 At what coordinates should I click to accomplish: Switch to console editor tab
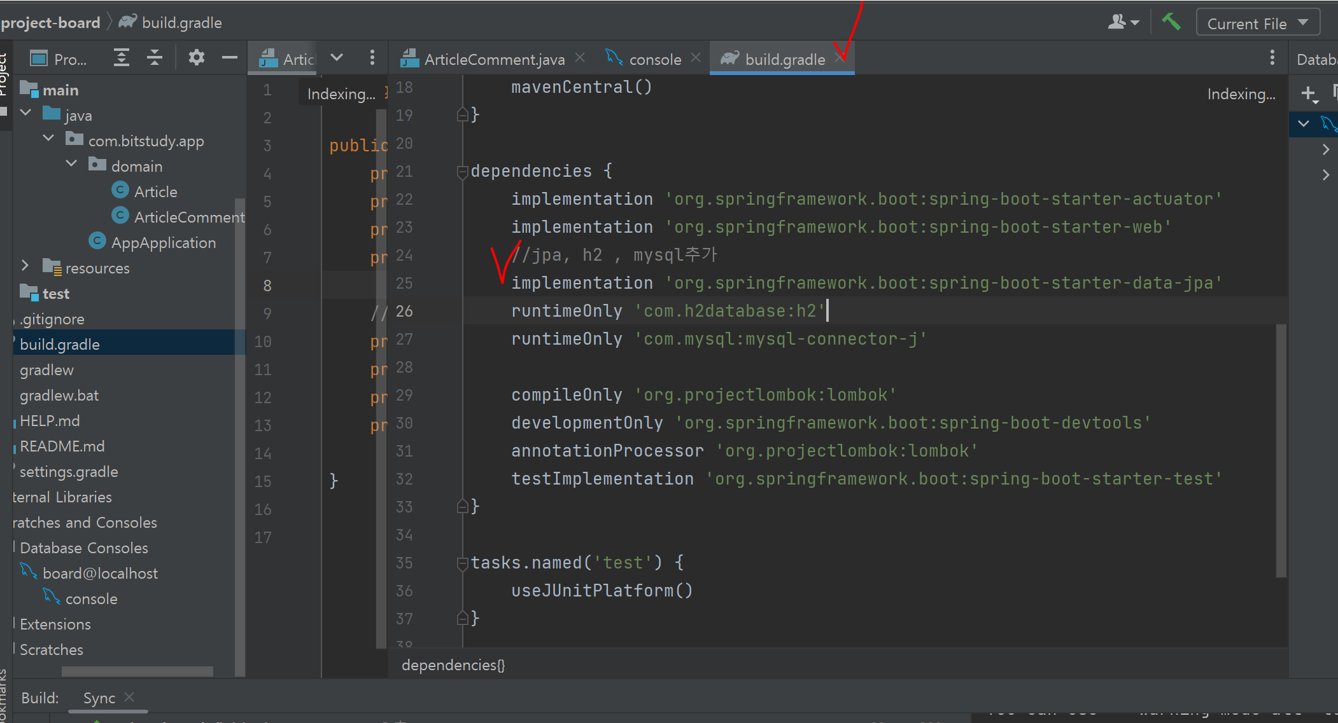point(654,60)
